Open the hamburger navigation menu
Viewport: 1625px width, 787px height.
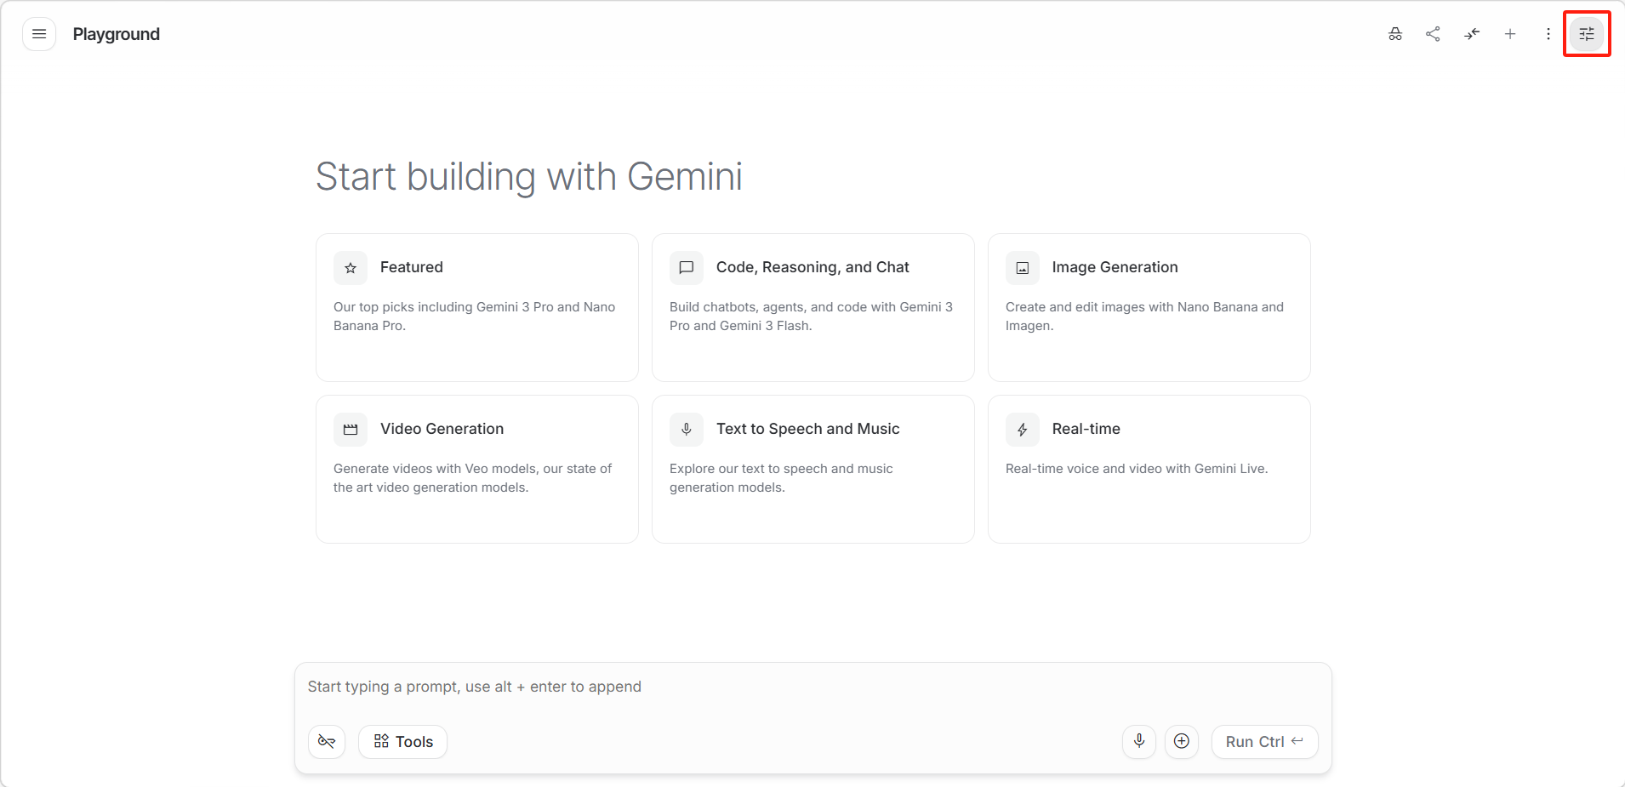39,34
